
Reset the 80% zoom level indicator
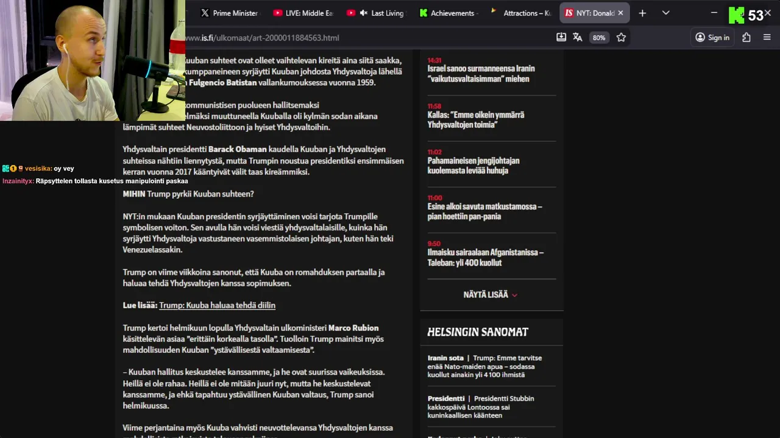599,38
